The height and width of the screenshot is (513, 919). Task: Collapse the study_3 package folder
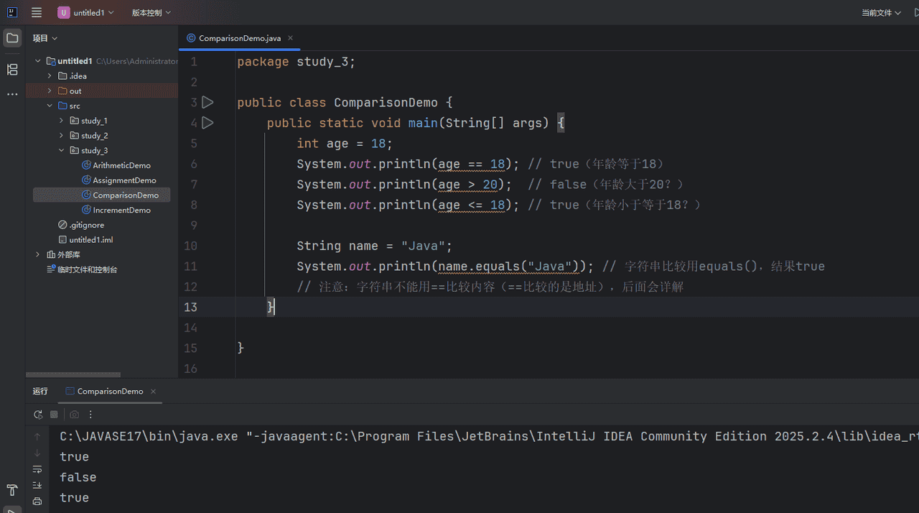(62, 151)
